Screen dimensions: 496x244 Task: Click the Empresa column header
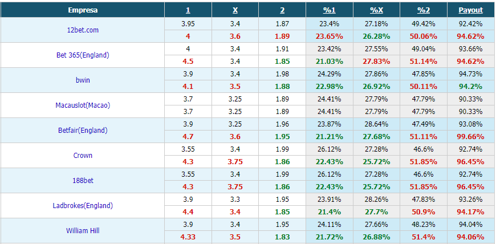coord(83,10)
